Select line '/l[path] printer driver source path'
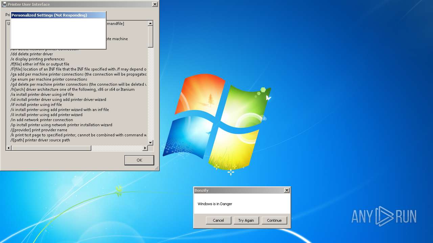Screen dimensions: 433x243 pos(40,140)
